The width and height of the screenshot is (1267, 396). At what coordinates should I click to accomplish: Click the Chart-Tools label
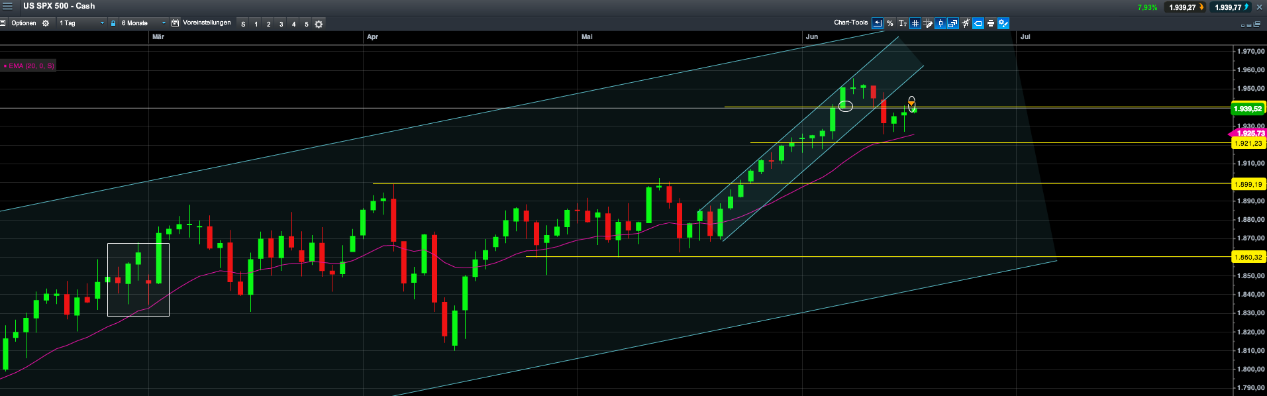[x=850, y=23]
